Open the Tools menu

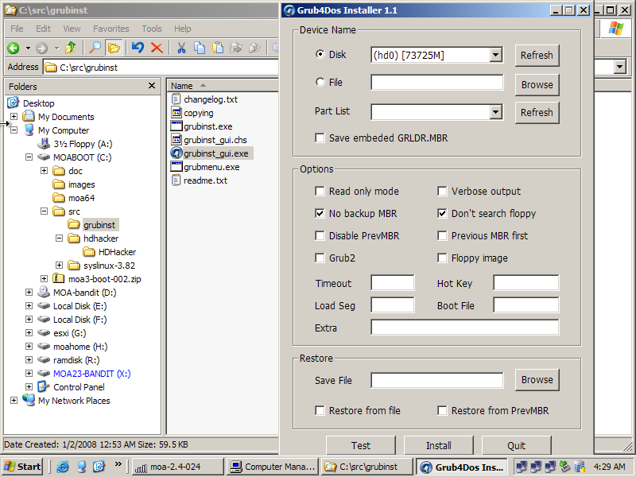pyautogui.click(x=151, y=29)
